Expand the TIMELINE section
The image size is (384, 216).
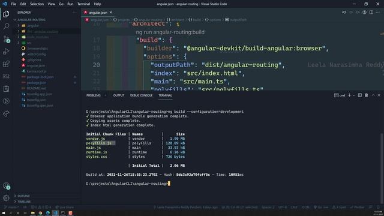click(x=24, y=202)
